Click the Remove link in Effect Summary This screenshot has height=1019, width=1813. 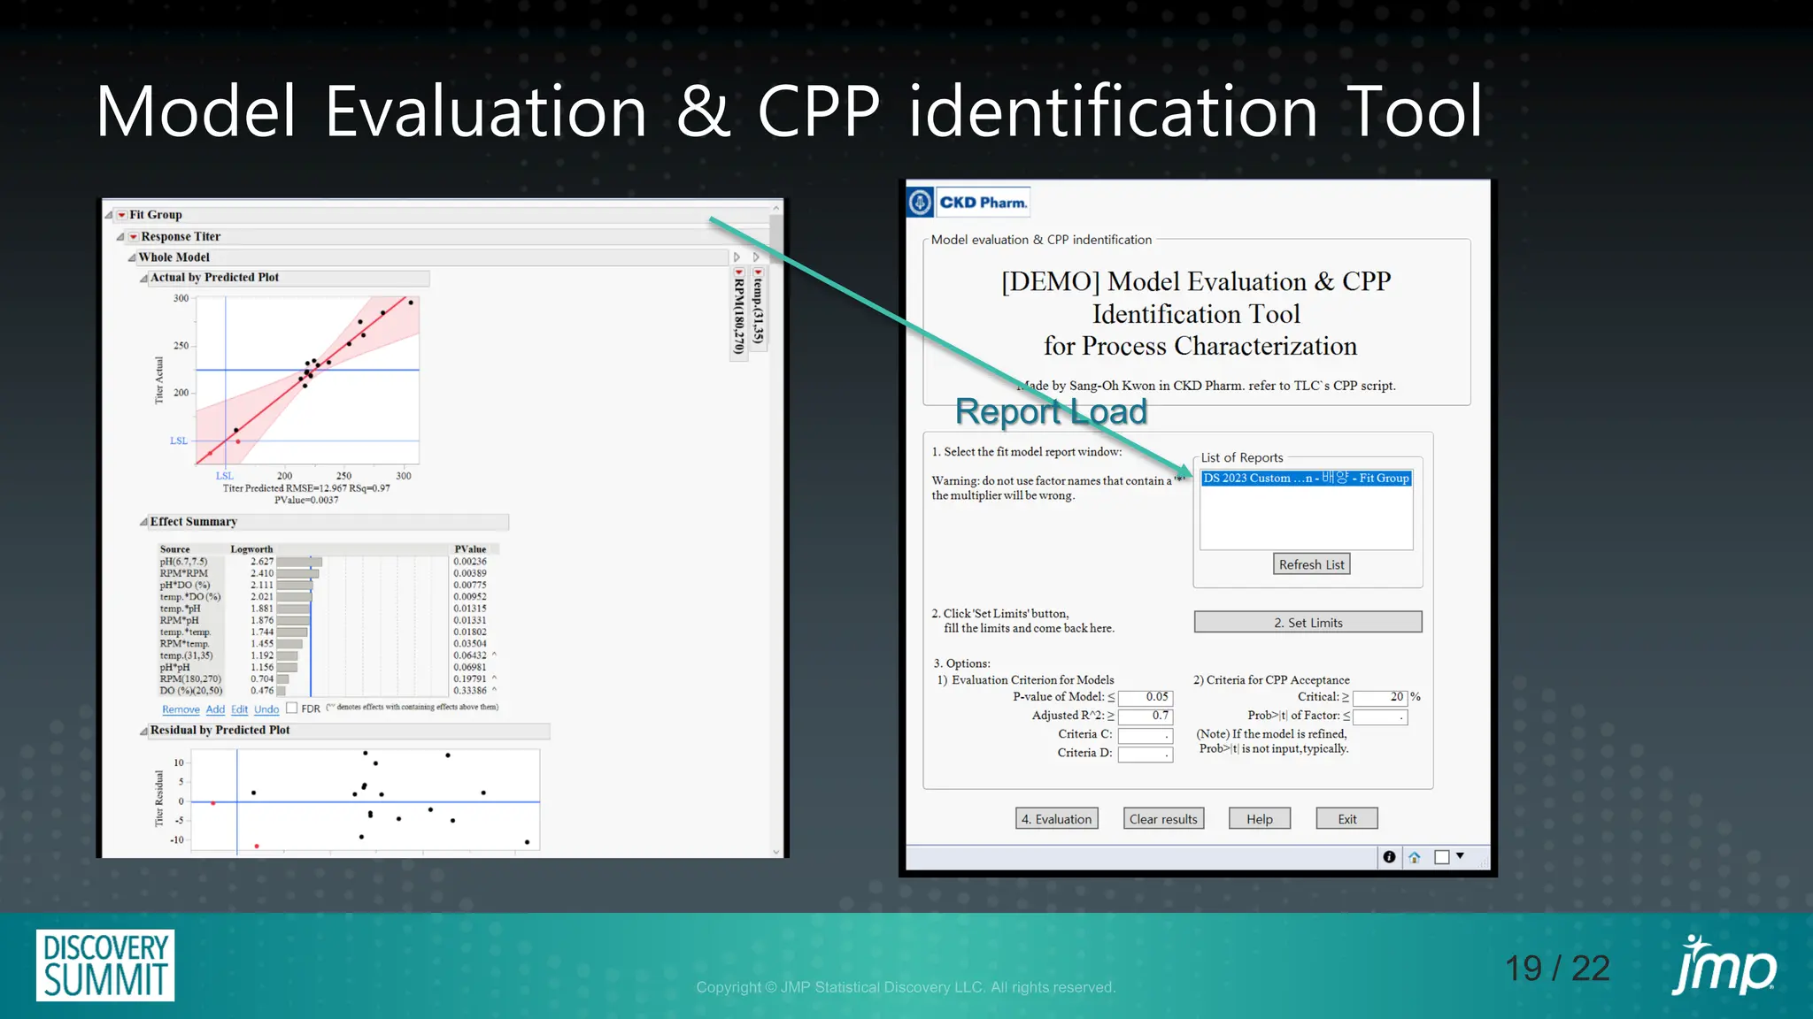point(181,709)
